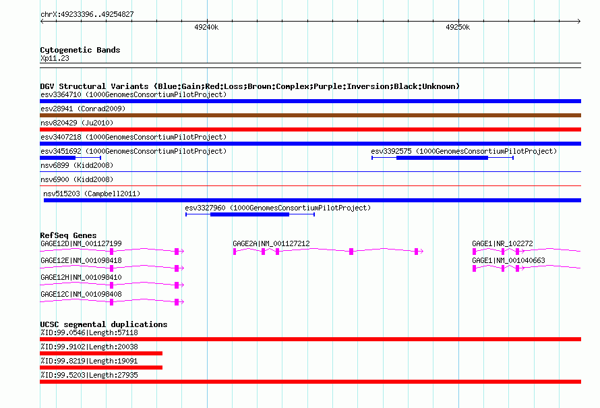Open the esv3392575 variant label

[464, 151]
